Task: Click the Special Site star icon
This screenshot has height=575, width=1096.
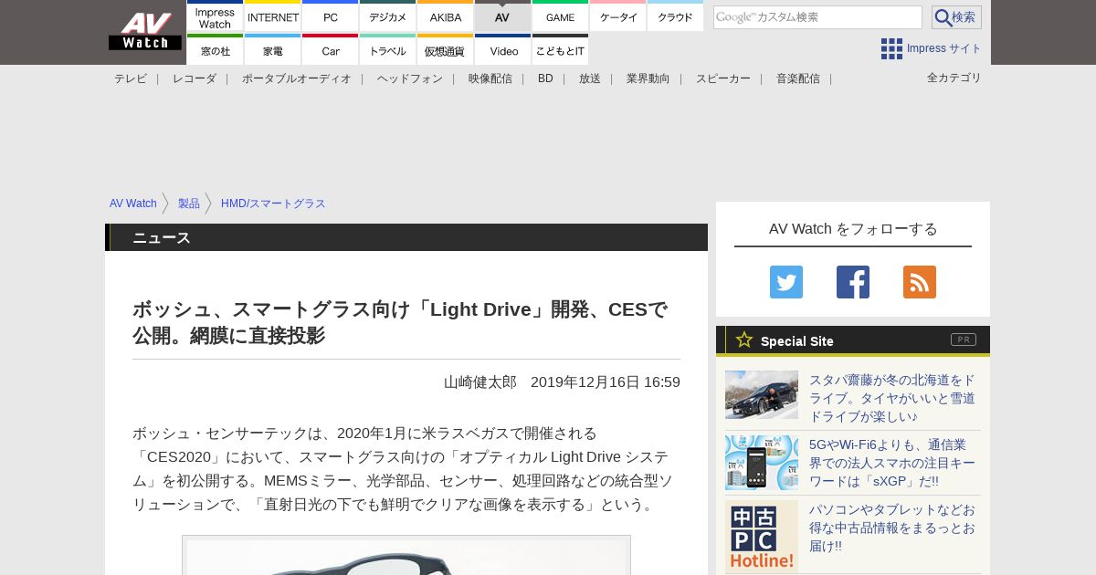Action: (x=744, y=340)
